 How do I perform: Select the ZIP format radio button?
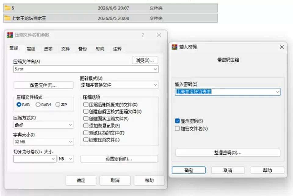pos(58,105)
